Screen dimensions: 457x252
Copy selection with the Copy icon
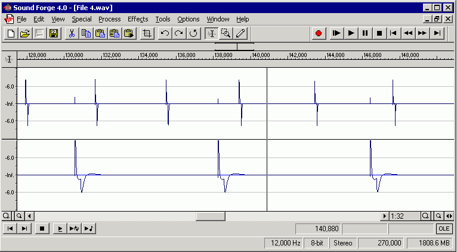point(86,33)
